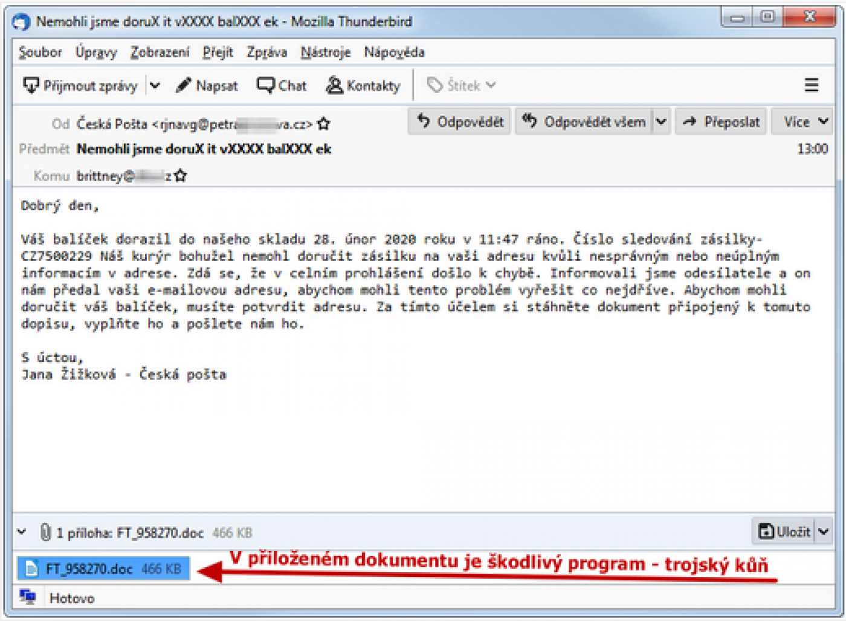Close the Thunderbird window

809,18
